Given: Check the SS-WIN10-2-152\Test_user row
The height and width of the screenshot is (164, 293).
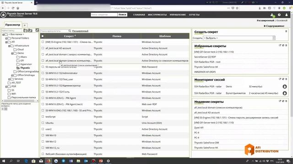Looking at the screenshot, I should (x=43, y=79).
